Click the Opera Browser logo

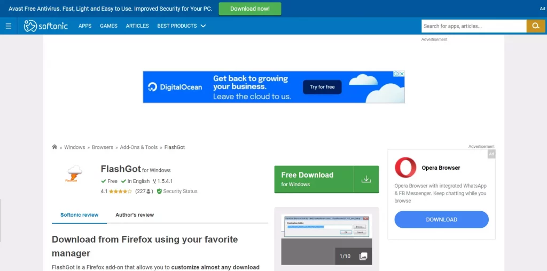405,168
